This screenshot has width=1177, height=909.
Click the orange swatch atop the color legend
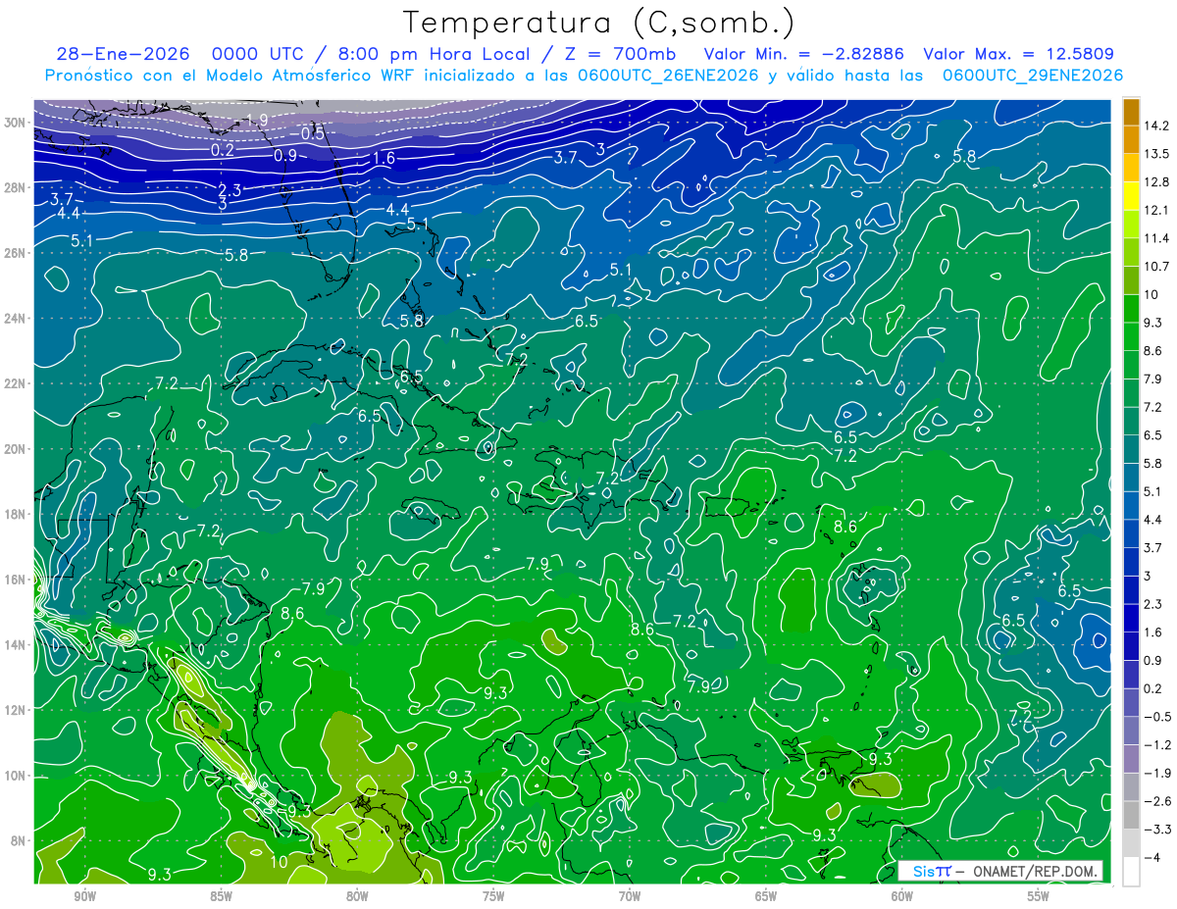coord(1131,112)
